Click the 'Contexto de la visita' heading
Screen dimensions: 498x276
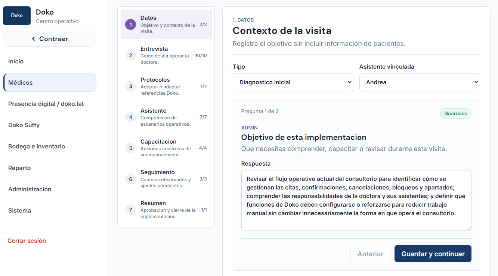(282, 31)
